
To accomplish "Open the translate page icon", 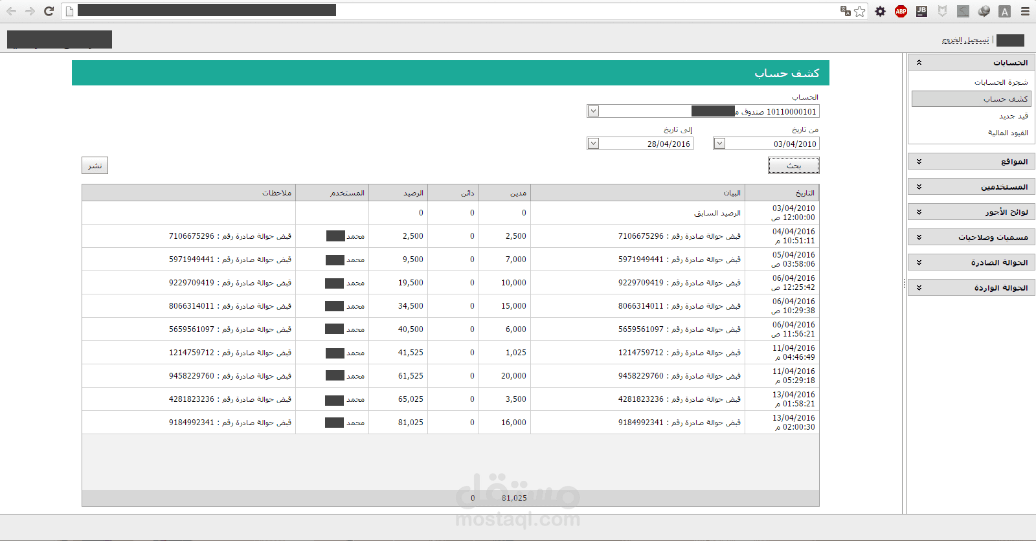I will point(845,11).
